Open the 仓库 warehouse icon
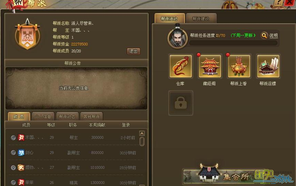The width and height of the screenshot is (296, 186). 181,66
